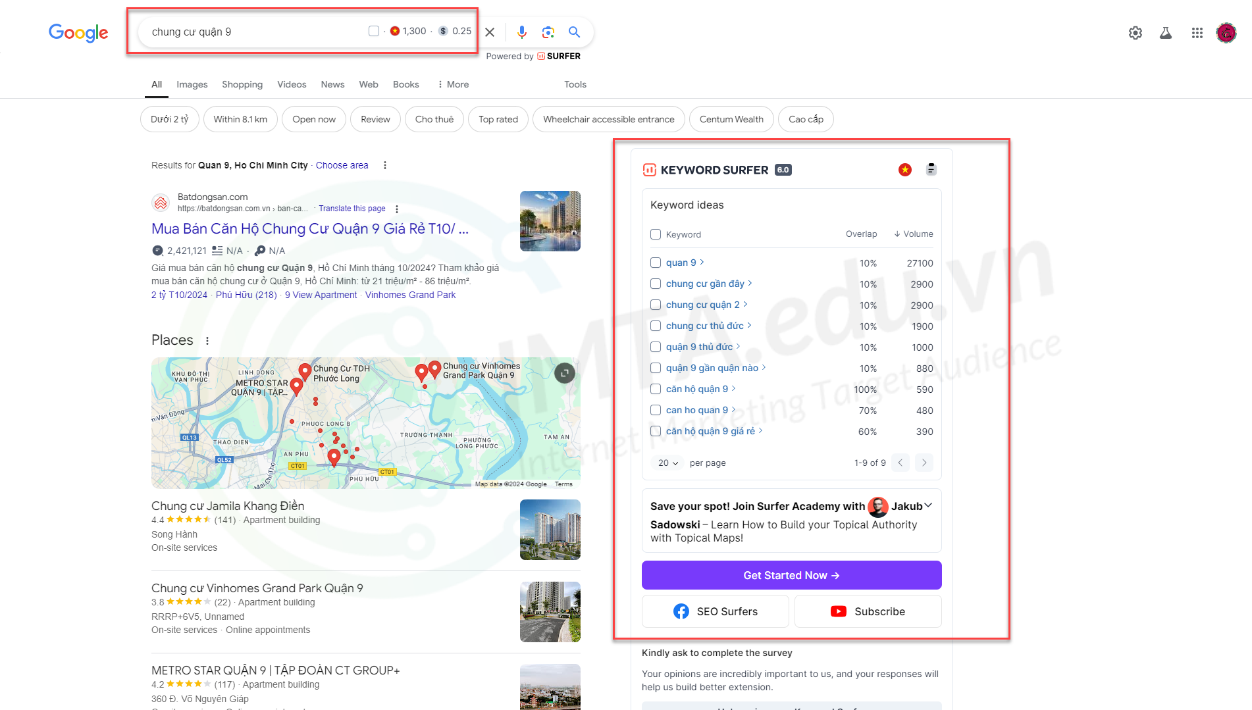Click into the Google search input field
Screen dimensions: 1252x710
pyautogui.click(x=257, y=32)
